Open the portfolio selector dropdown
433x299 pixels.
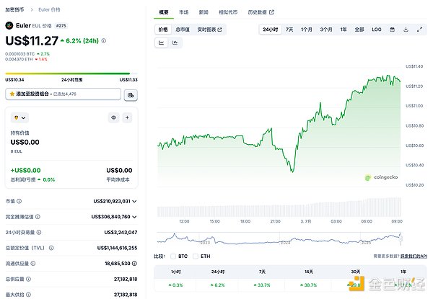tap(19, 117)
